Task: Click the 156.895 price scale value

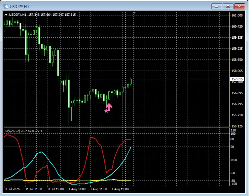Action: coord(237,93)
